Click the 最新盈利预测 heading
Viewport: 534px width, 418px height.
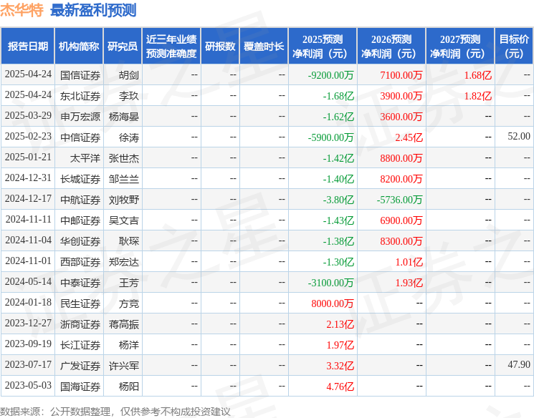pyautogui.click(x=93, y=10)
